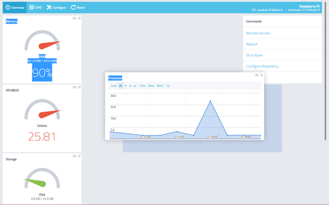The height and width of the screenshot is (205, 329).
Task: Open Remote Access command
Action: 258,33
